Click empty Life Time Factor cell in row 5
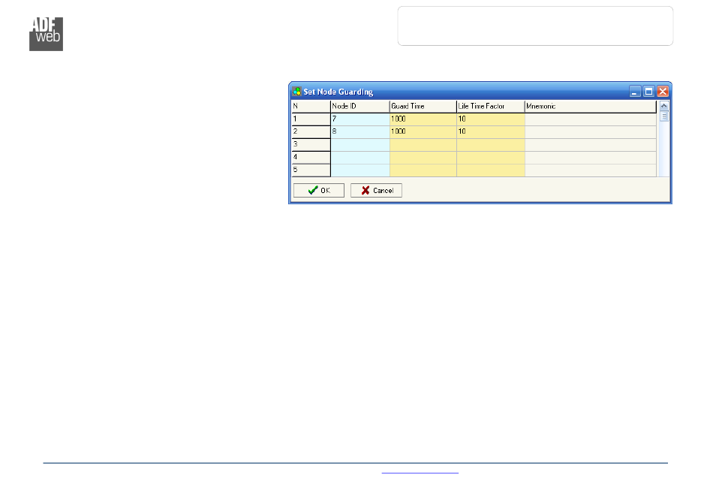This screenshot has width=713, height=501. coord(491,171)
